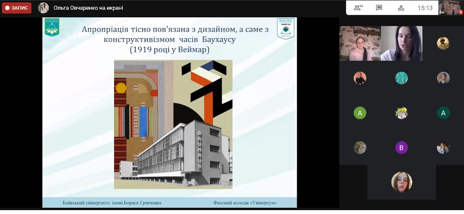464x214 pixels.
Task: Click the teal textured participant avatar
Action: (402, 78)
